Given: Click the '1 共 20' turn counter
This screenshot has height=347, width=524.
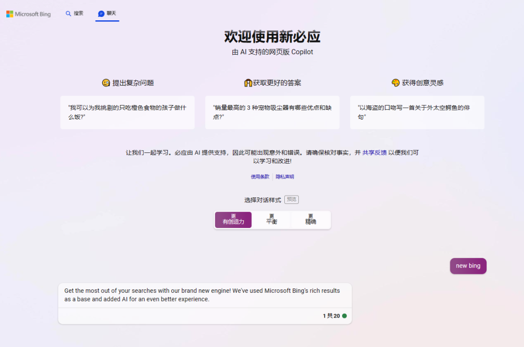Looking at the screenshot, I should click(331, 316).
